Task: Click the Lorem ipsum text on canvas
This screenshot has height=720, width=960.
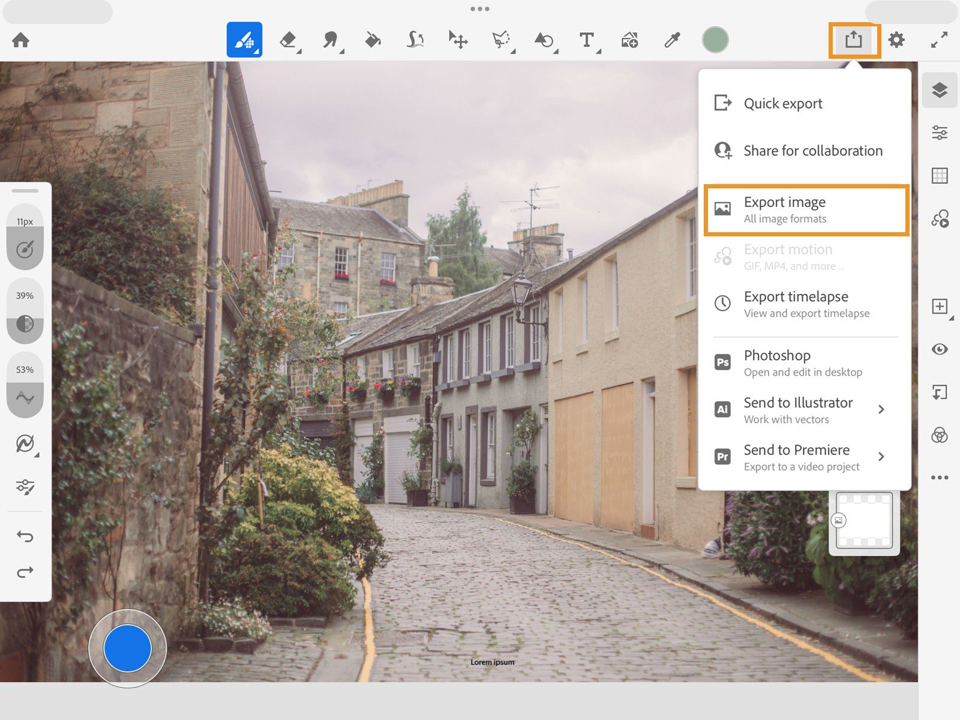Action: [493, 662]
